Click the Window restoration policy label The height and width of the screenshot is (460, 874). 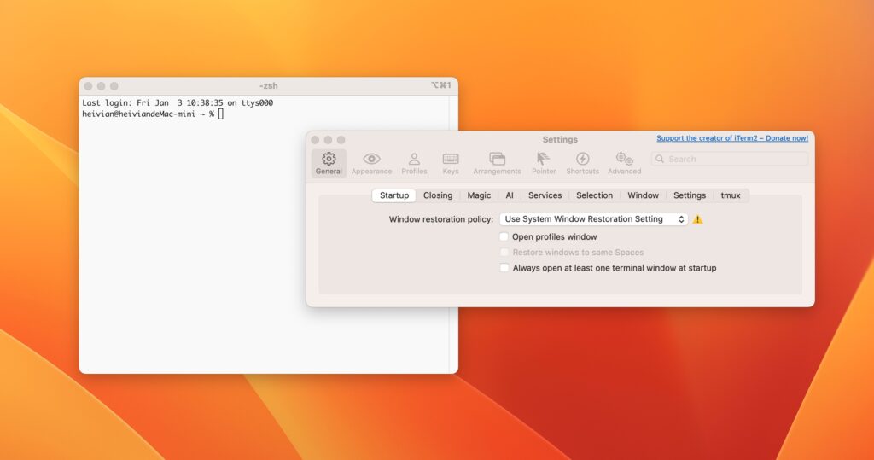click(441, 219)
